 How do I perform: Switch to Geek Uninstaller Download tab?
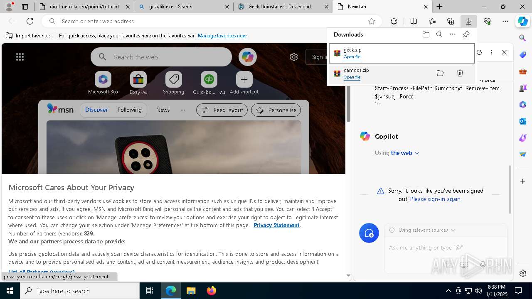coord(283,7)
